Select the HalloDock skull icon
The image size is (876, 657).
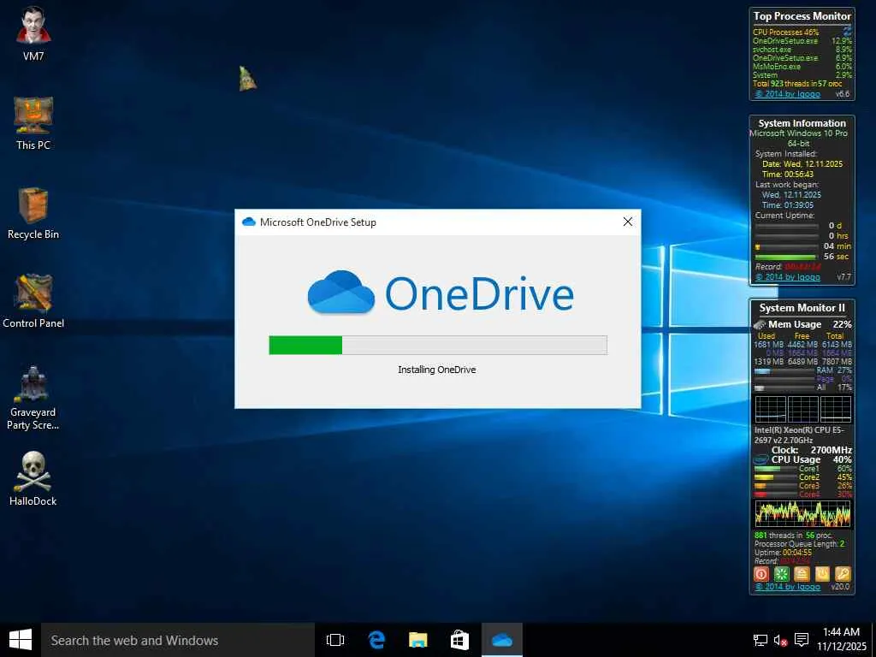[33, 479]
